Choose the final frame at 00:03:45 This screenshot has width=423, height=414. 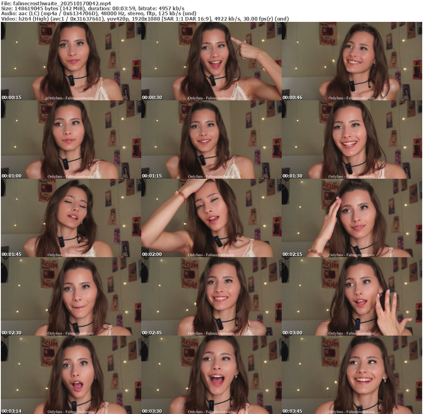352,375
